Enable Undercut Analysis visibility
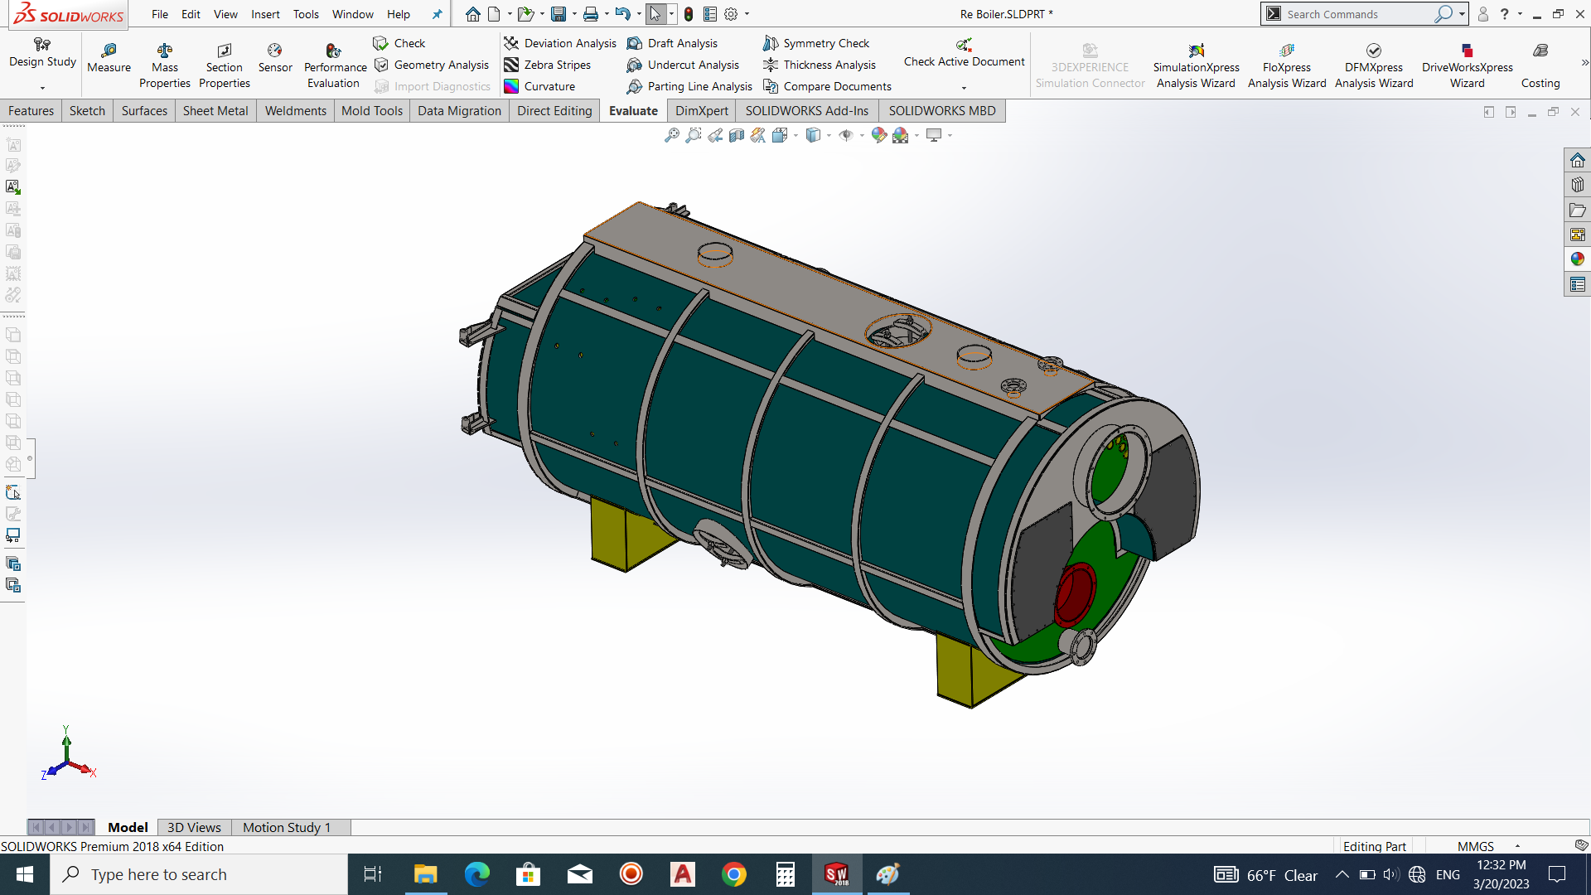1591x895 pixels. point(693,65)
